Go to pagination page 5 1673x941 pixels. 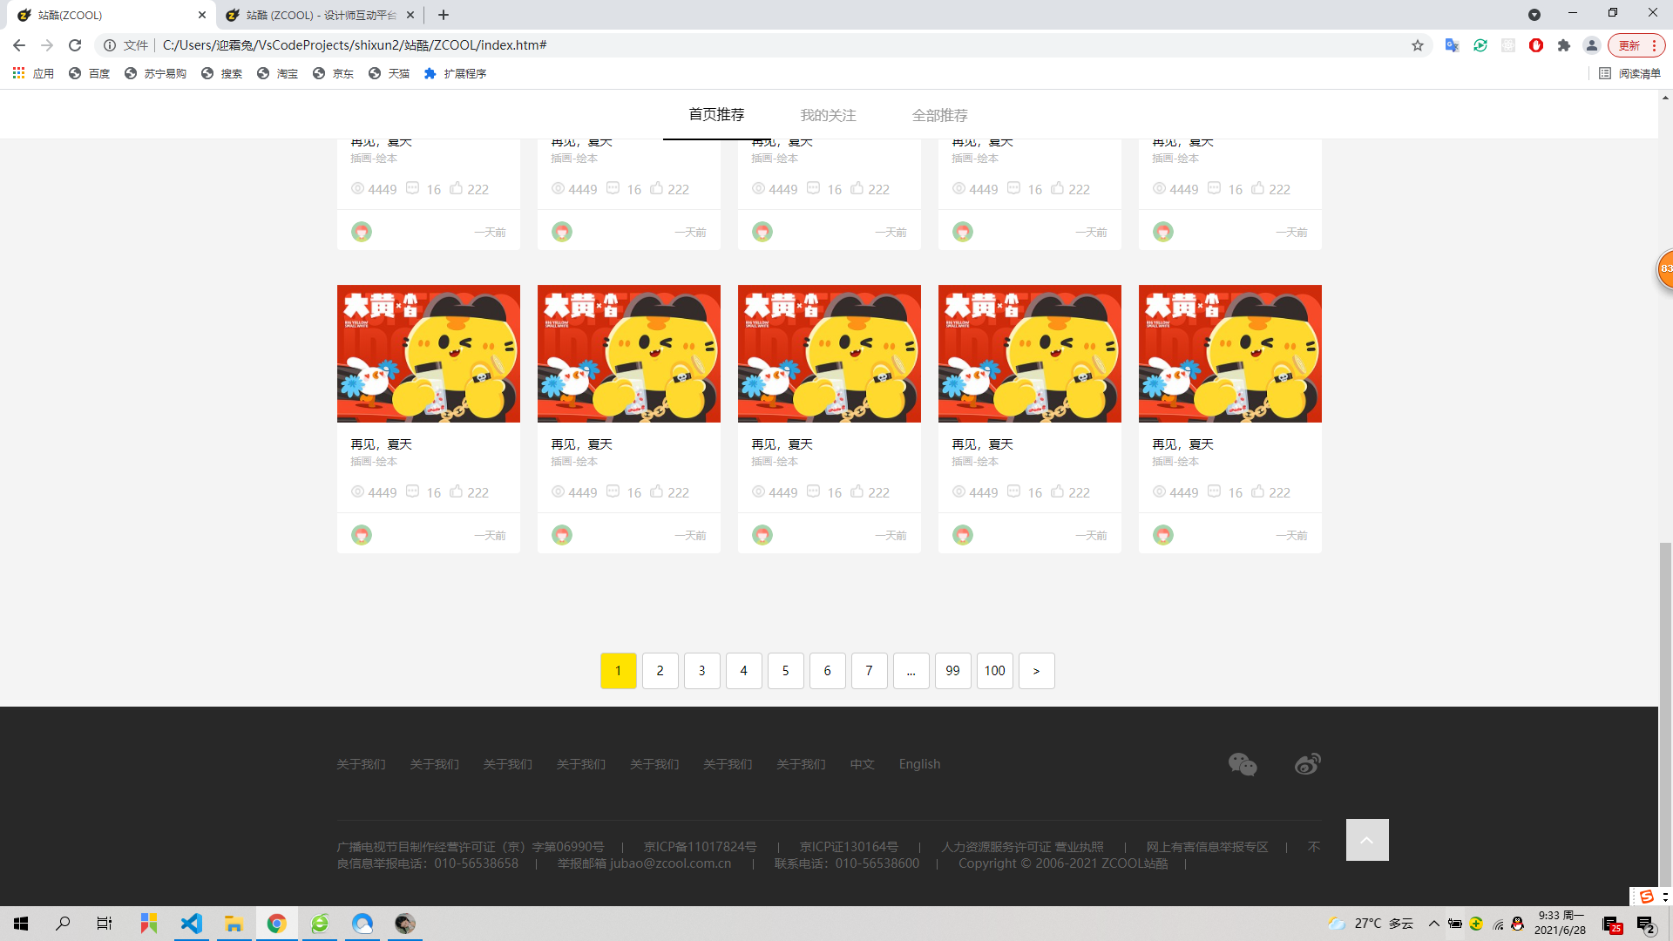pyautogui.click(x=786, y=671)
